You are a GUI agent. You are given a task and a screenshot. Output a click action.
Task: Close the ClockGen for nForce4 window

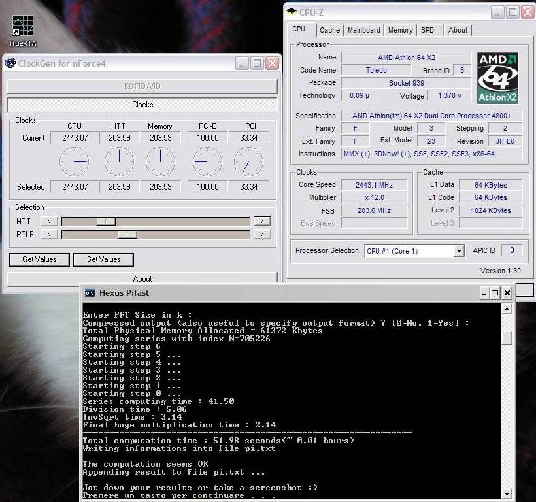(x=272, y=63)
